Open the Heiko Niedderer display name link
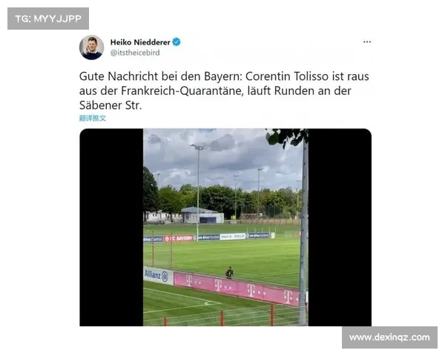This screenshot has height=356, width=445. click(x=140, y=42)
